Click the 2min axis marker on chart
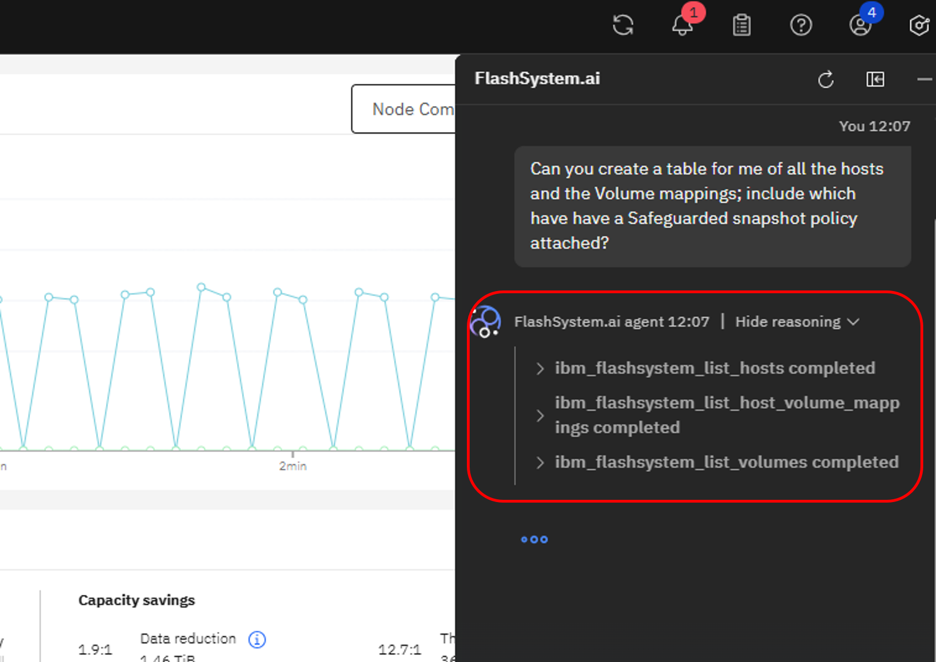This screenshot has height=662, width=936. tap(293, 466)
